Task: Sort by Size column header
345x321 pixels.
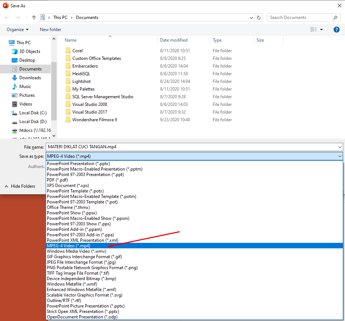Action: pyautogui.click(x=260, y=40)
